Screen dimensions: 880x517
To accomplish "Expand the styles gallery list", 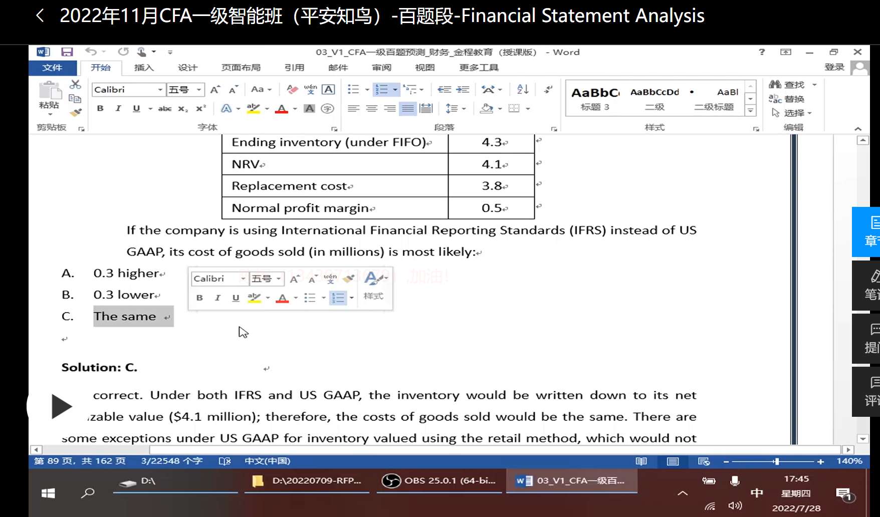I will point(750,111).
